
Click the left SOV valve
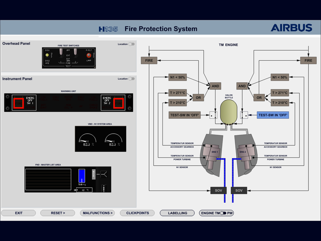(x=218, y=190)
